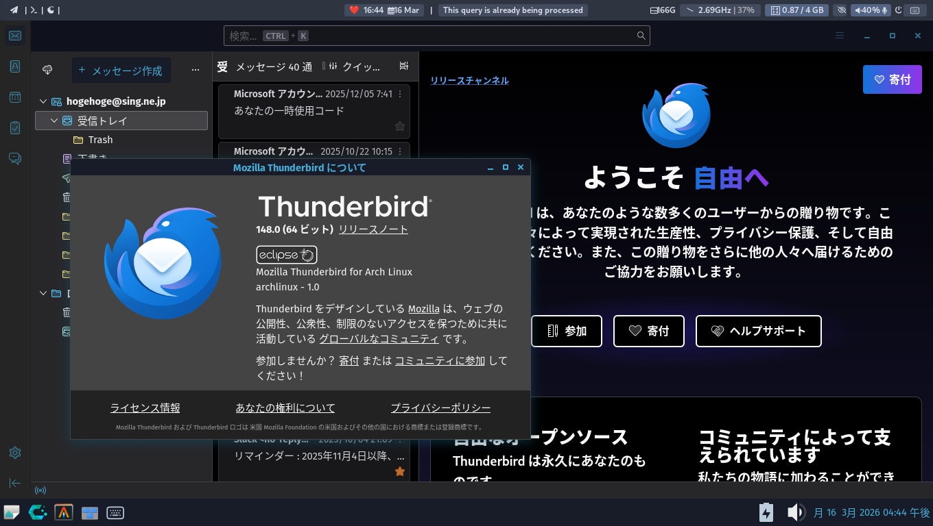This screenshot has height=526, width=933.
Task: Follow the Mozilla link in the About dialog
Action: pyautogui.click(x=424, y=308)
